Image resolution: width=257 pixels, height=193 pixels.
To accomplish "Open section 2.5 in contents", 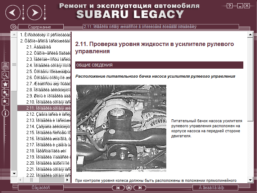I will point(48,72).
